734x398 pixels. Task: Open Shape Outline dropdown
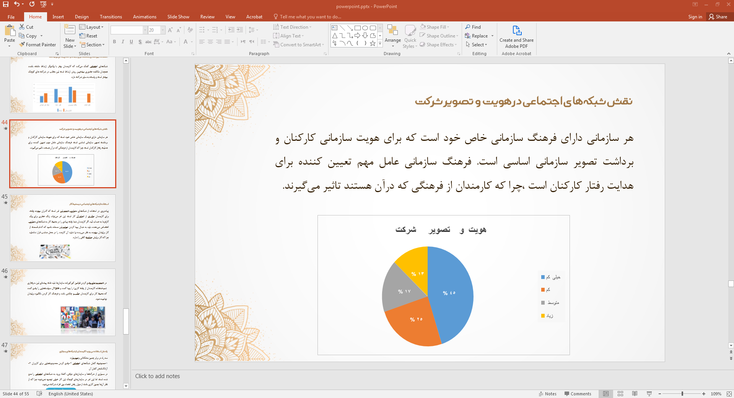pyautogui.click(x=439, y=36)
